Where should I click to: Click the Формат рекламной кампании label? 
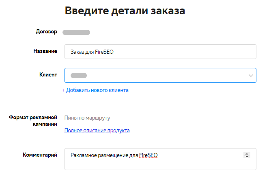click(33, 121)
